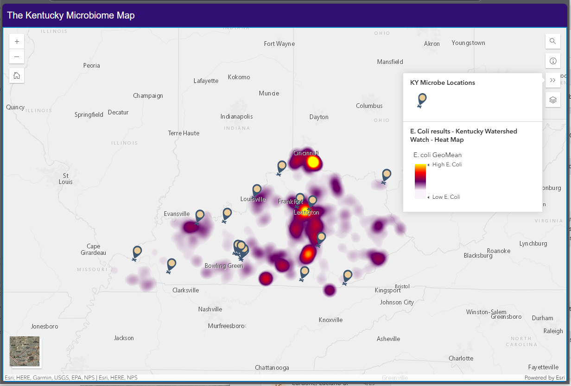Select the easternmost microbe pin near Ohio border
571x386 pixels.
pos(386,176)
